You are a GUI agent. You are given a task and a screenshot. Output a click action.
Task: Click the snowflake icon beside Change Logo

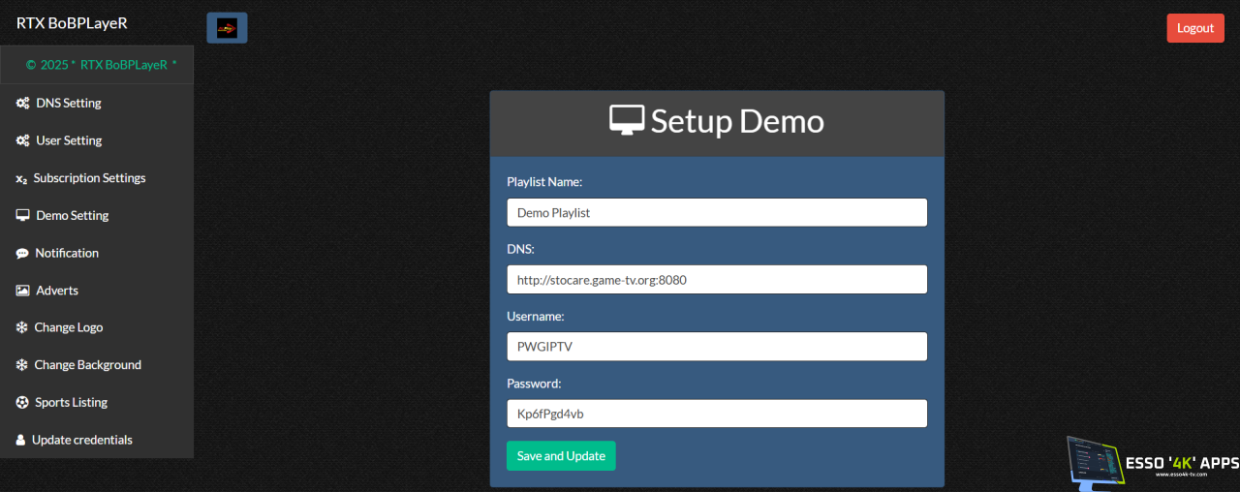(22, 328)
